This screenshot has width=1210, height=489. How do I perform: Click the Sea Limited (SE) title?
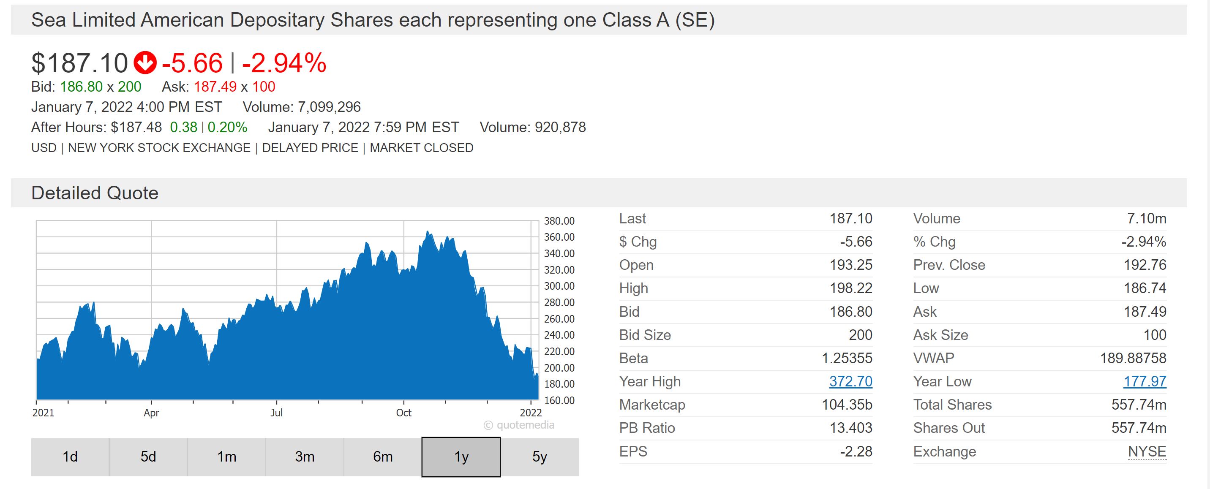click(x=373, y=20)
